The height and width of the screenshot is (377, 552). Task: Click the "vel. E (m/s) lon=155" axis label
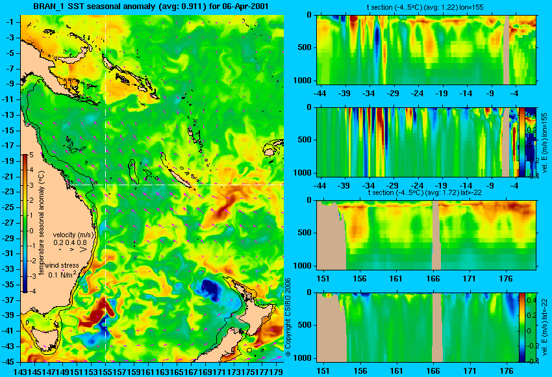(x=545, y=144)
